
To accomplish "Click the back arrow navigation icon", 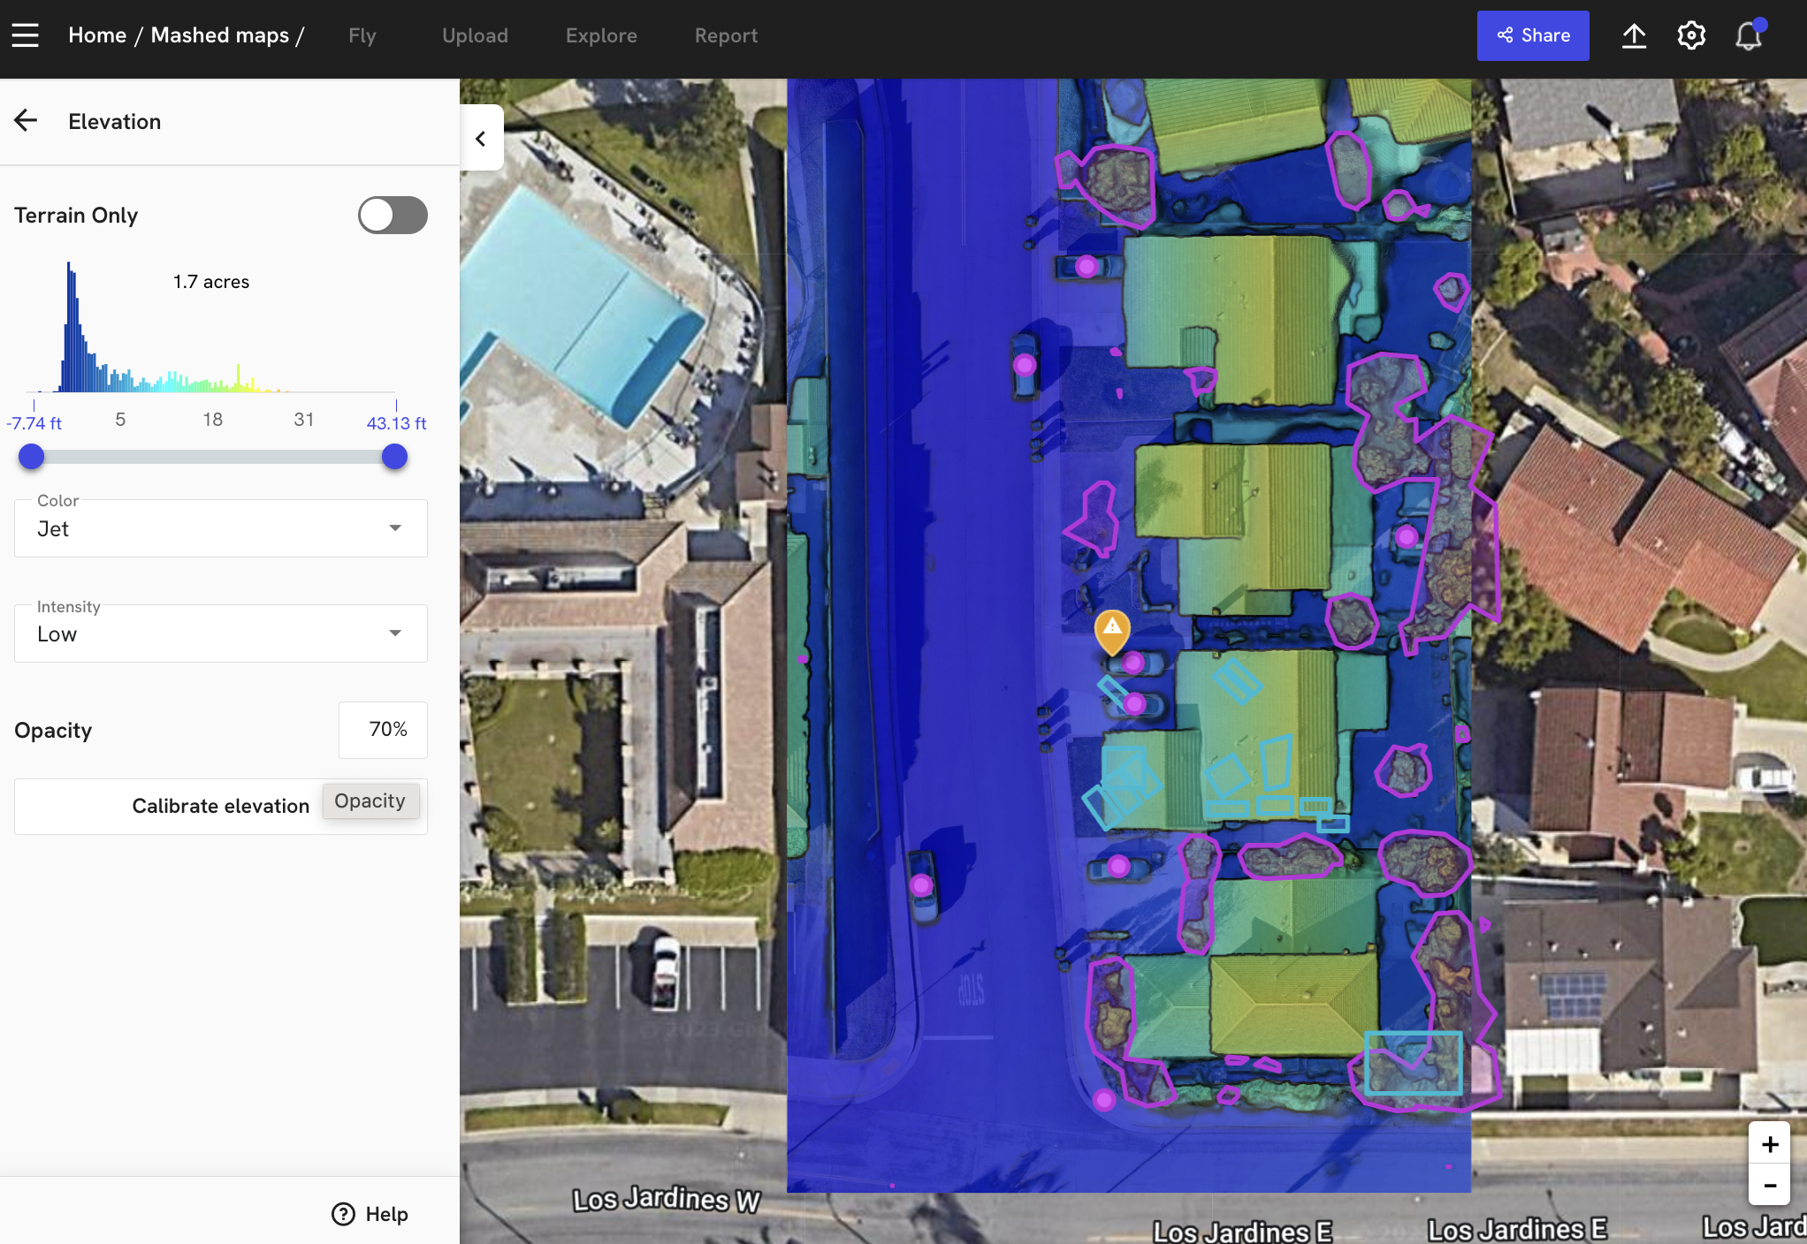I will point(25,121).
